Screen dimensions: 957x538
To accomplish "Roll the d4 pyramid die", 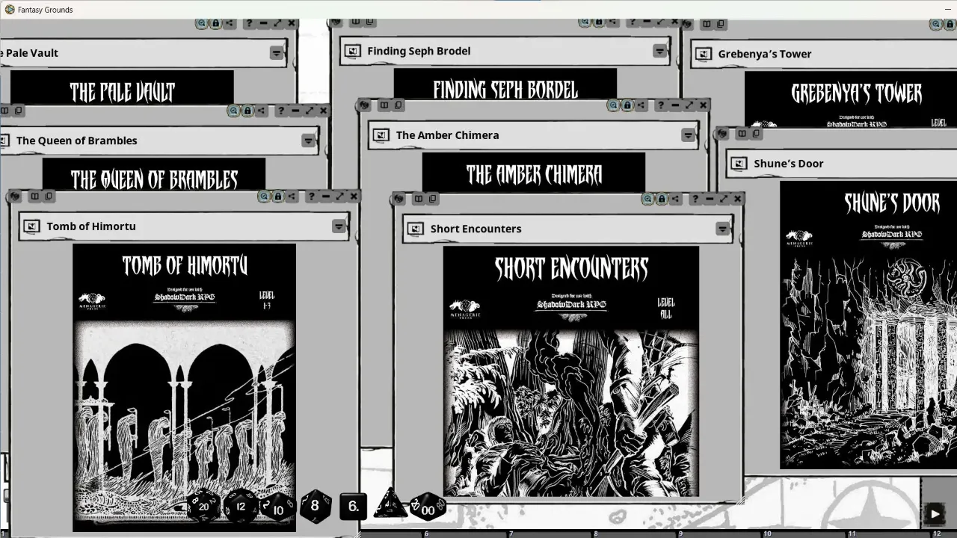I will coord(390,504).
